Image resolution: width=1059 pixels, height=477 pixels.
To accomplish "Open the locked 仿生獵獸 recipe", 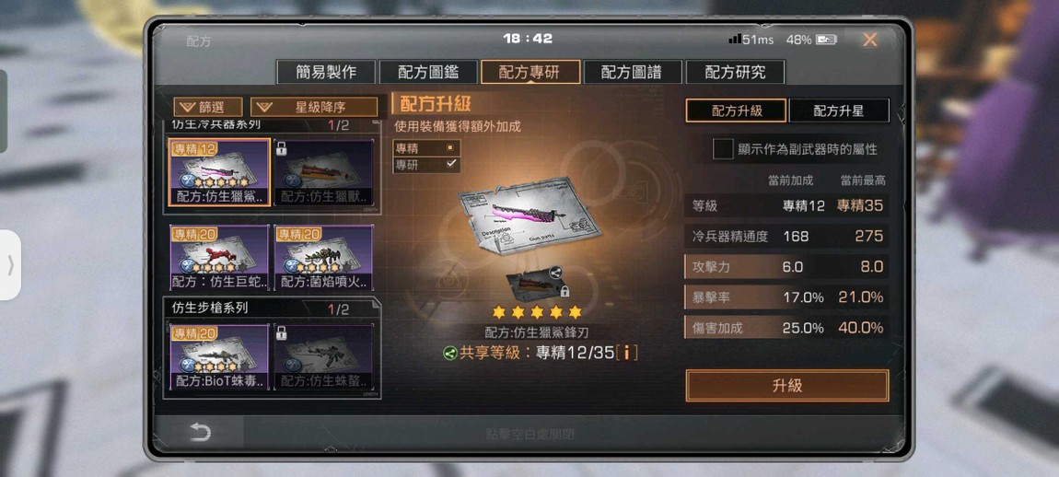I will point(323,172).
